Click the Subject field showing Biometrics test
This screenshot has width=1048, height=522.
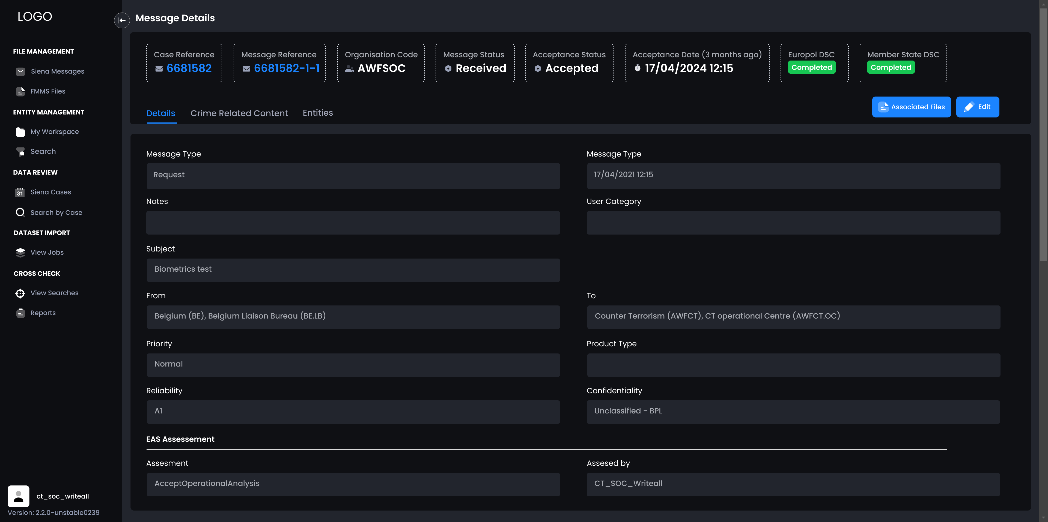[x=353, y=269]
